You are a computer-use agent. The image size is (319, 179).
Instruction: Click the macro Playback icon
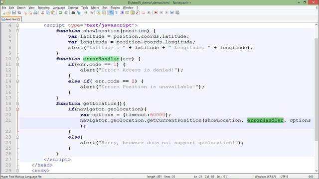(x=166, y=13)
